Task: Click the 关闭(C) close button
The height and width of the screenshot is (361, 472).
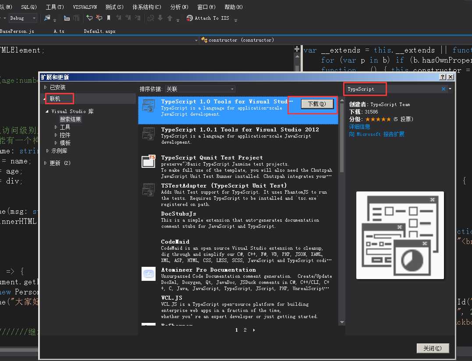Action: 433,348
